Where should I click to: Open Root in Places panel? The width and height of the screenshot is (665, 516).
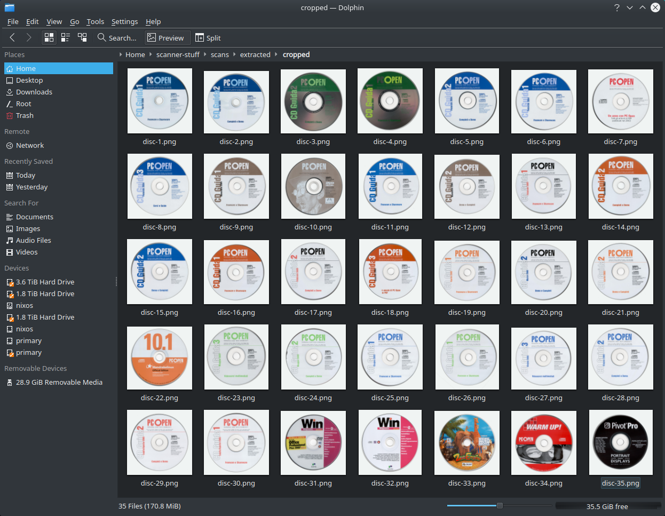[x=59, y=104]
